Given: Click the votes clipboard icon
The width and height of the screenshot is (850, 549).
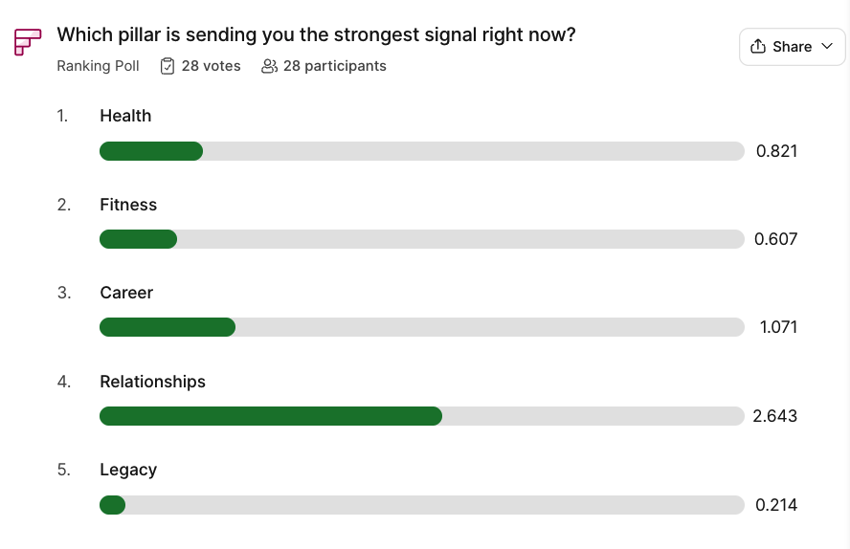Looking at the screenshot, I should pos(168,66).
